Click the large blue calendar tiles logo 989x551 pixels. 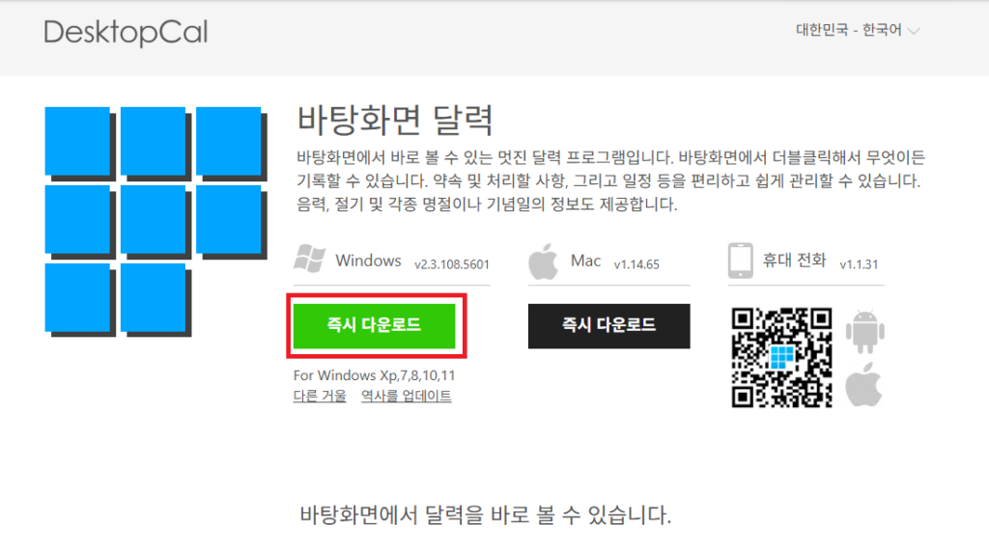[155, 222]
